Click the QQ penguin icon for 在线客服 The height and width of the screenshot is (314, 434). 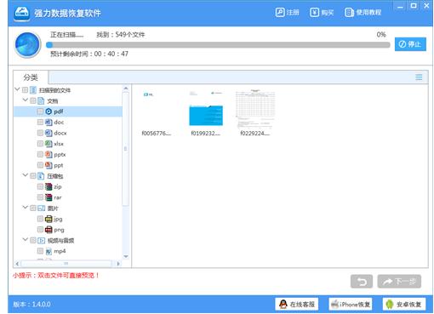(283, 304)
